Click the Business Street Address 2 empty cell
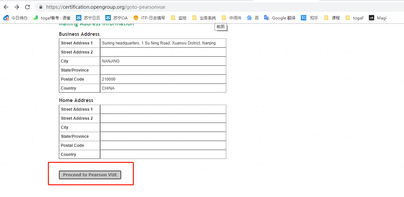Screen dimensions: 404x197 tap(163, 52)
